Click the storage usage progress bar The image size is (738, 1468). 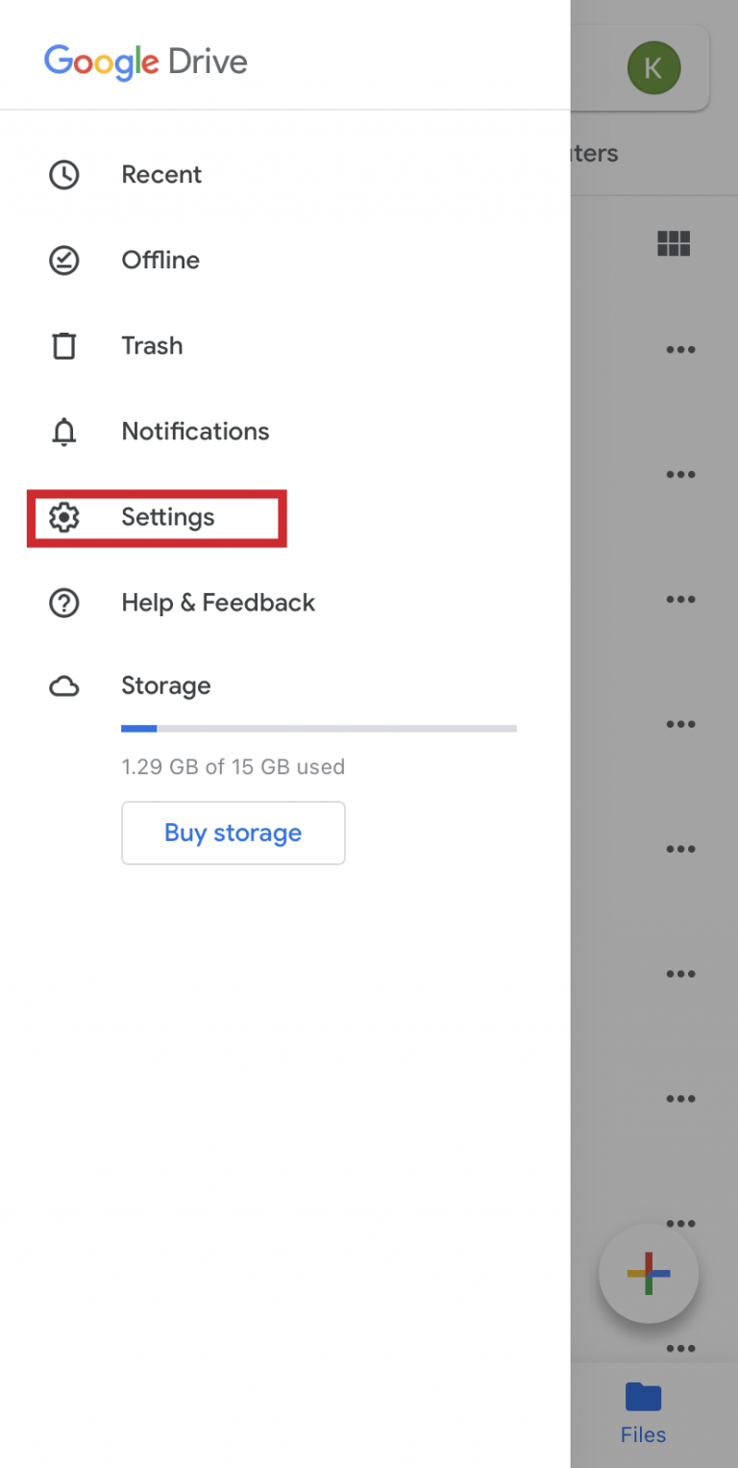pyautogui.click(x=319, y=728)
